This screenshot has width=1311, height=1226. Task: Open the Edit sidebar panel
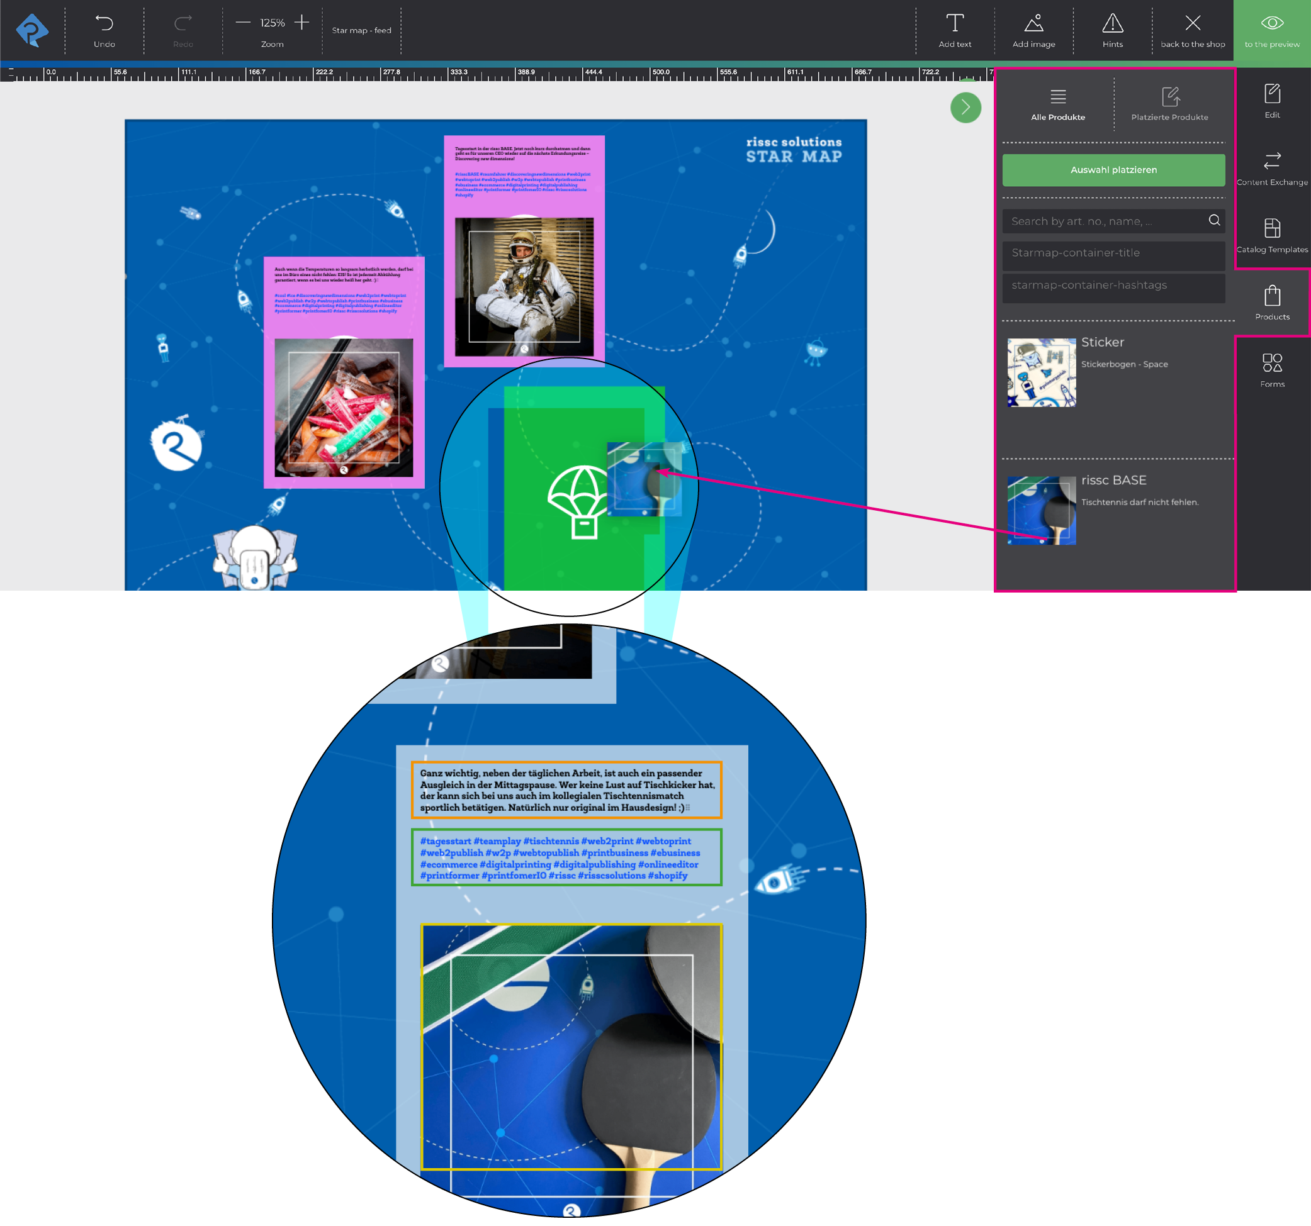[1271, 100]
